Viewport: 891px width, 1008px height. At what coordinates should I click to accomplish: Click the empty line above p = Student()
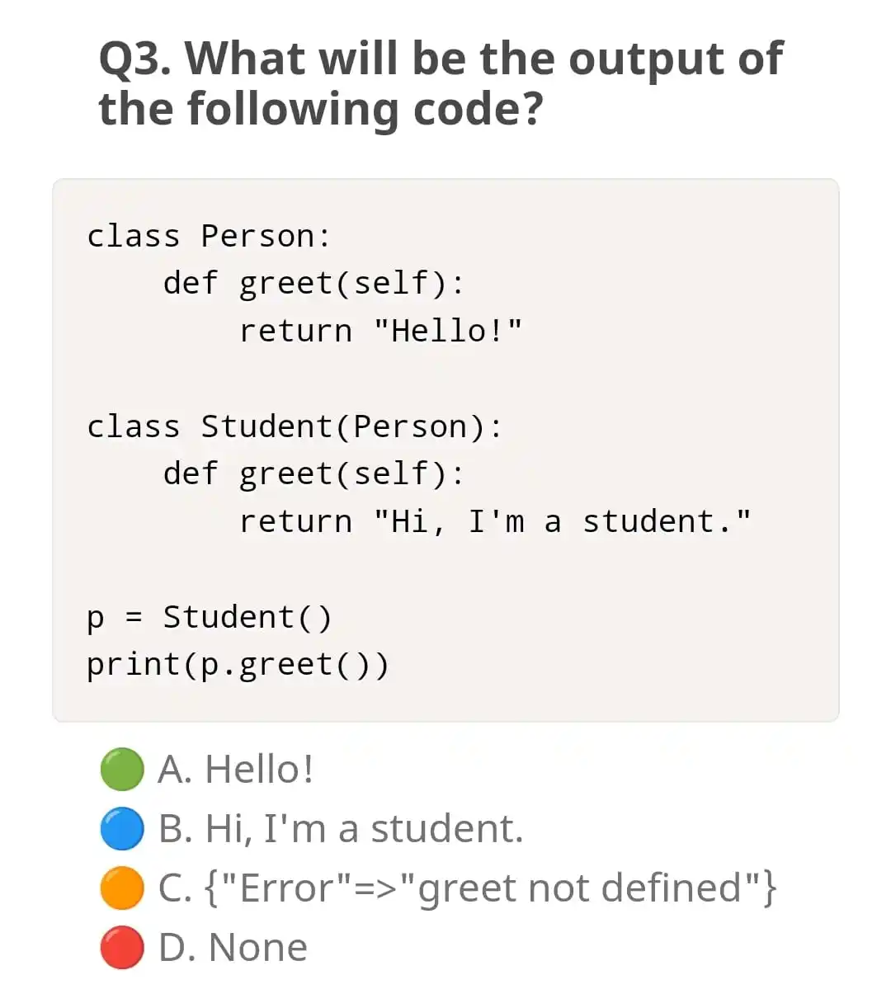[x=445, y=569]
